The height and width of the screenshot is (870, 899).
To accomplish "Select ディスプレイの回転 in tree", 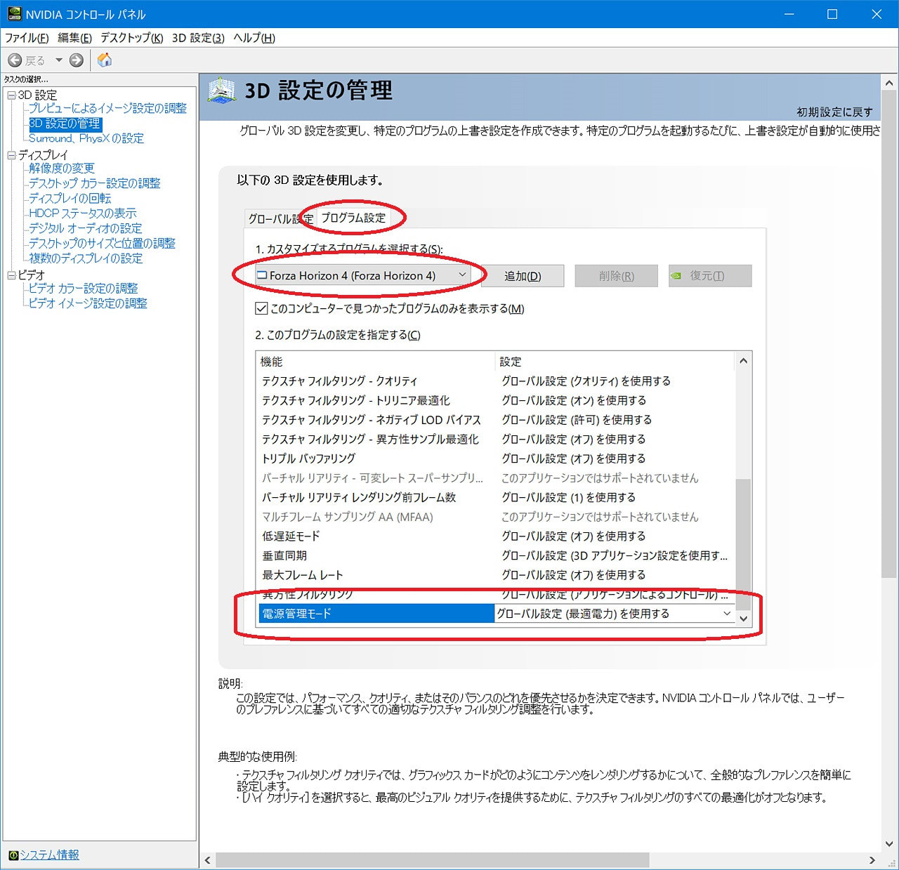I will click(70, 199).
